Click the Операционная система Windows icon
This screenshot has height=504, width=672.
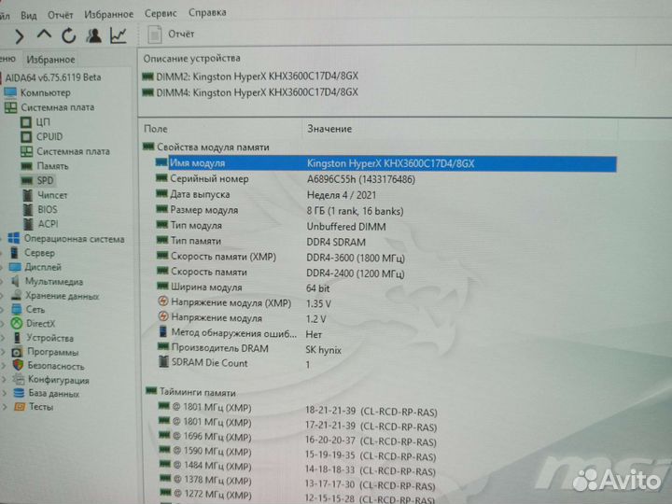click(x=14, y=238)
